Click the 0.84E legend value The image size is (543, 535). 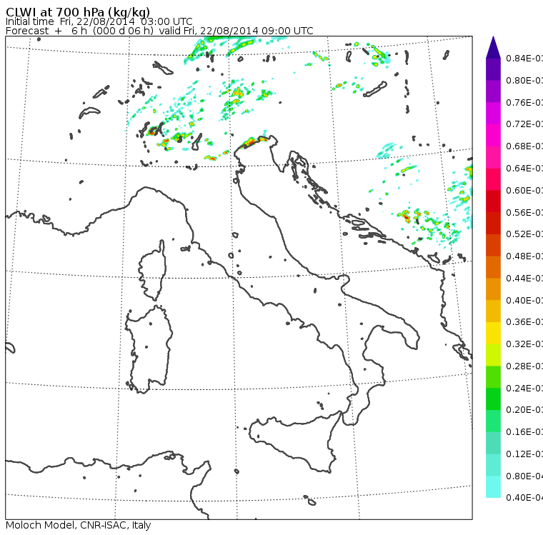[x=524, y=58]
